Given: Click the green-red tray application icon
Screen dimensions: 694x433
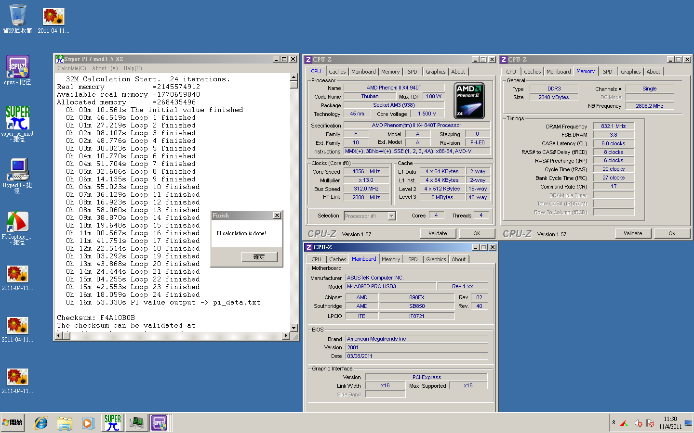Looking at the screenshot, I should (625, 423).
